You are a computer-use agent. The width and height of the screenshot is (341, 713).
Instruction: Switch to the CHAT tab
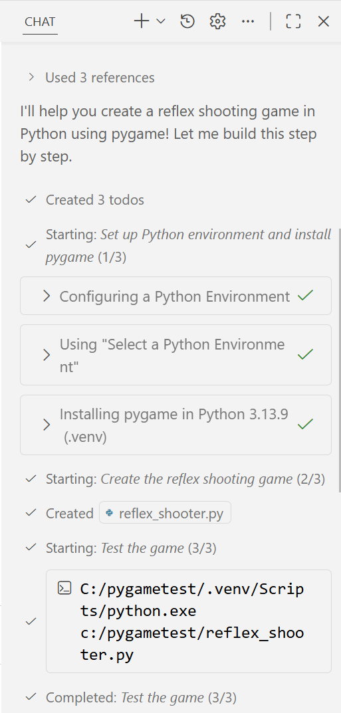pos(40,22)
